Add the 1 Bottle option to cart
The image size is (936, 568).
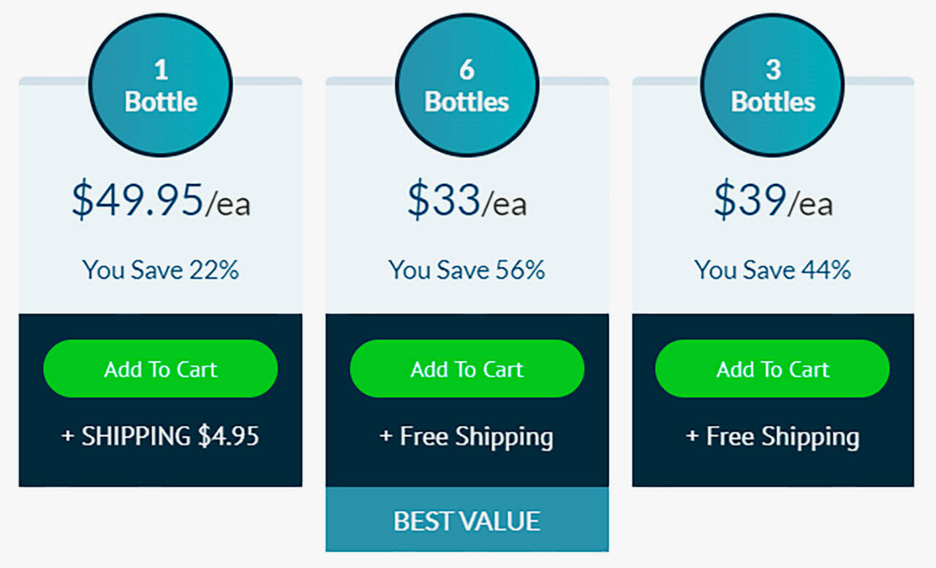click(161, 368)
